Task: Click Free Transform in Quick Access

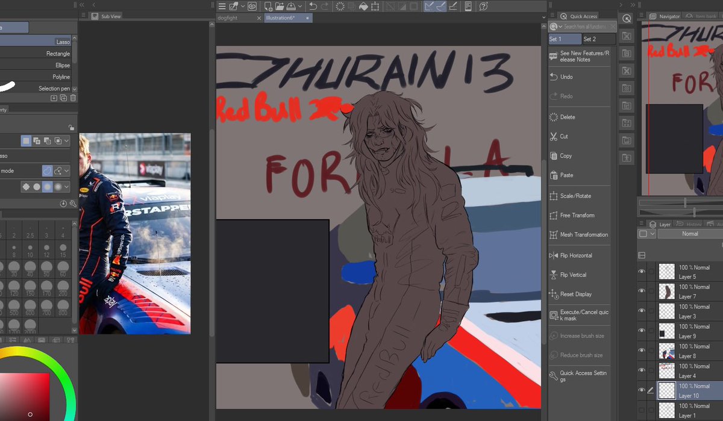Action: click(x=579, y=215)
